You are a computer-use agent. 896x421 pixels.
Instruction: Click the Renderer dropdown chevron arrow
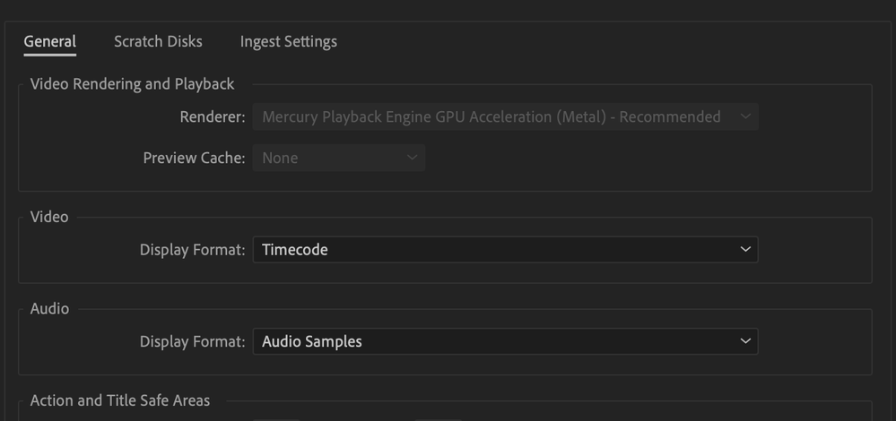745,116
